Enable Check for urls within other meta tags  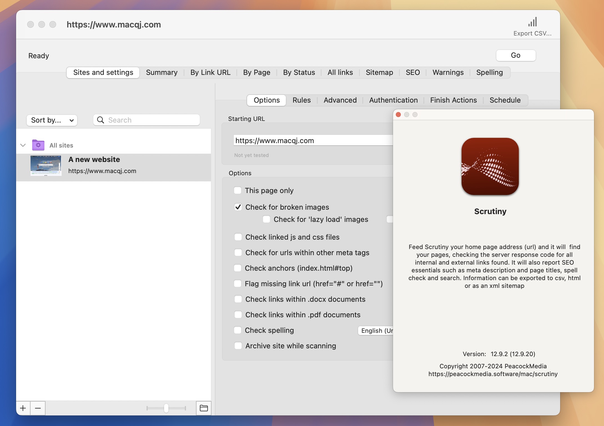(238, 252)
